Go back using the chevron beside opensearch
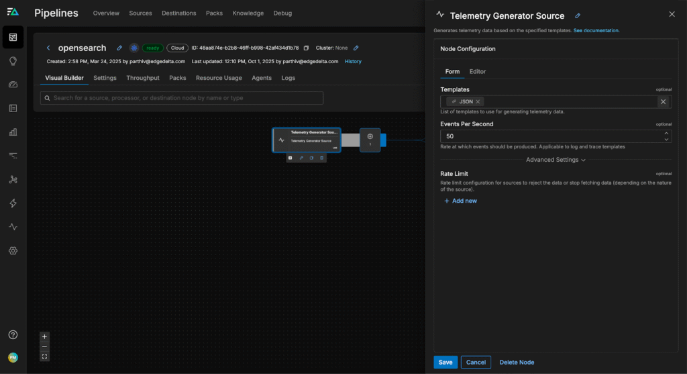Image resolution: width=687 pixels, height=374 pixels. click(48, 48)
